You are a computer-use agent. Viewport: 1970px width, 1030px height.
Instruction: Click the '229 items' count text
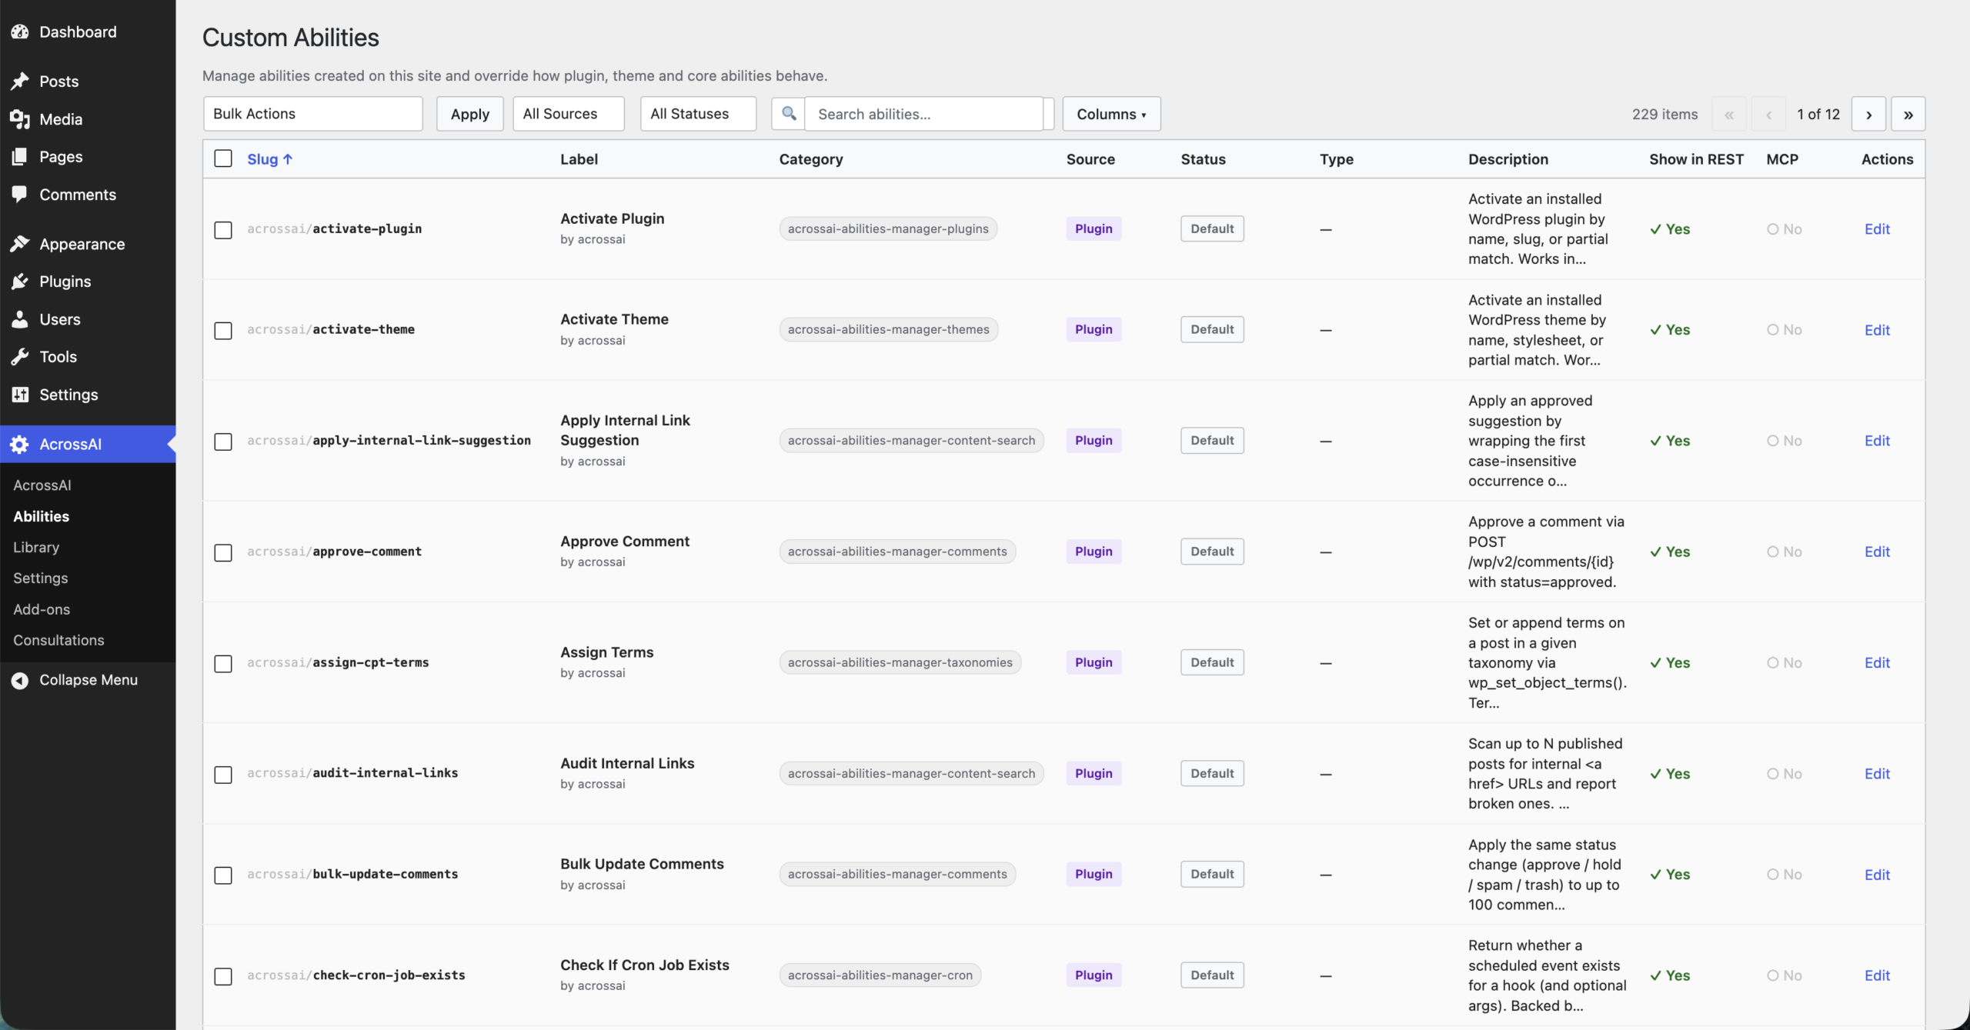(x=1664, y=114)
